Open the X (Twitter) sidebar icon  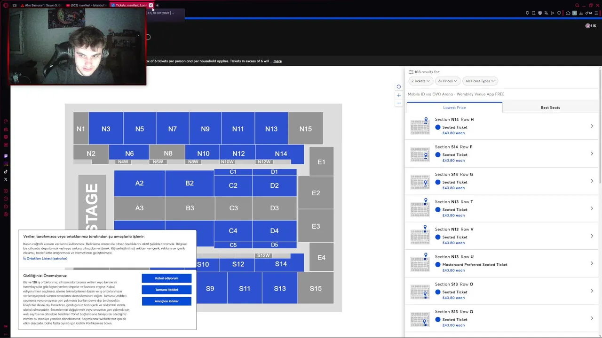pyautogui.click(x=6, y=179)
